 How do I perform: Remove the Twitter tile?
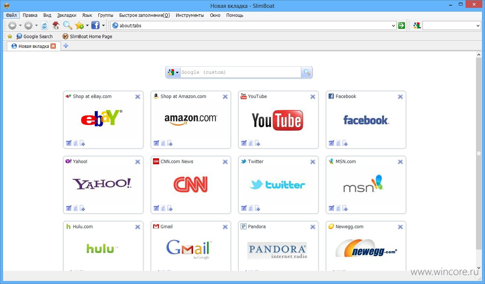pos(313,162)
